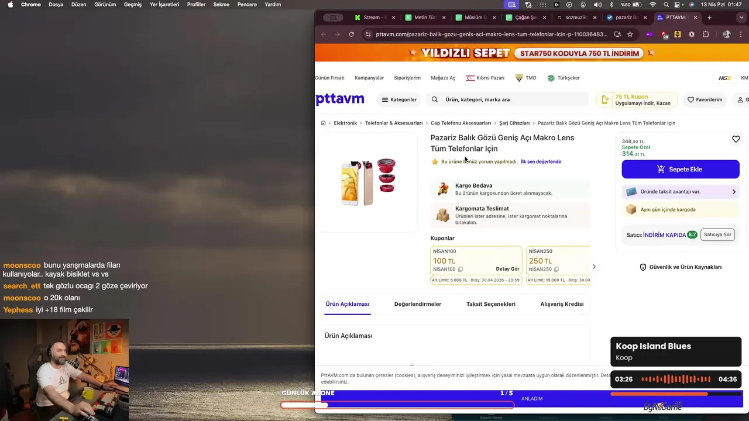The width and height of the screenshot is (749, 421).
Task: Switch to Taksit Seçenekleri tab
Action: (491, 304)
